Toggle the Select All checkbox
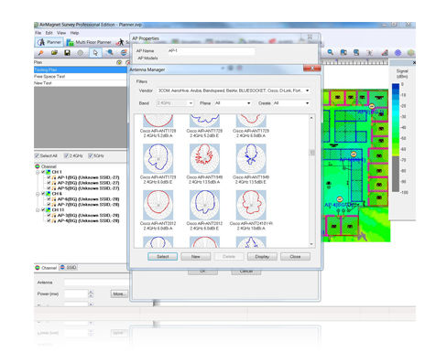The height and width of the screenshot is (352, 447). pyautogui.click(x=37, y=155)
